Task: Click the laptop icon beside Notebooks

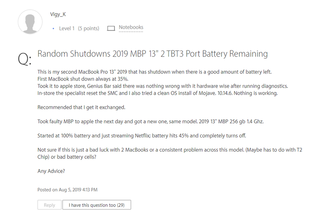Action: click(x=111, y=28)
